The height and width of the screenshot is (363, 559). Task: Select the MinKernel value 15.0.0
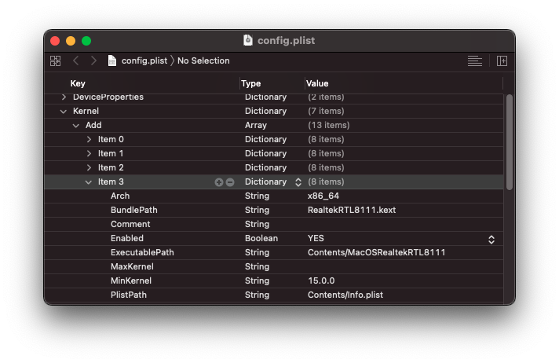[321, 280]
